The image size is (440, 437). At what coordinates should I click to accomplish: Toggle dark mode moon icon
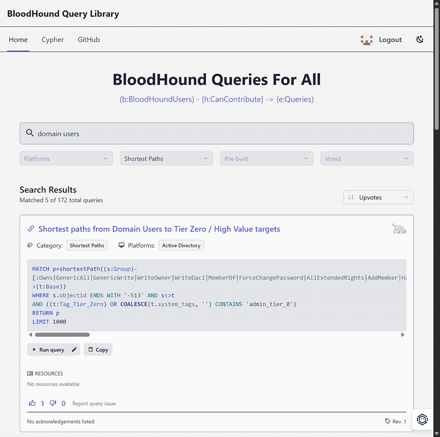(x=420, y=40)
